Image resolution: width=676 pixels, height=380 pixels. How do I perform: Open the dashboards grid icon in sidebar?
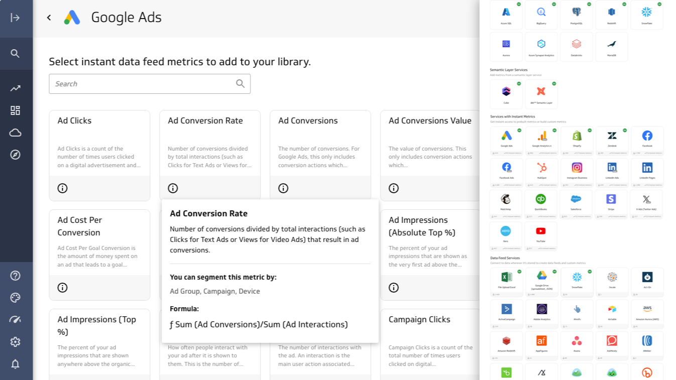(x=15, y=110)
